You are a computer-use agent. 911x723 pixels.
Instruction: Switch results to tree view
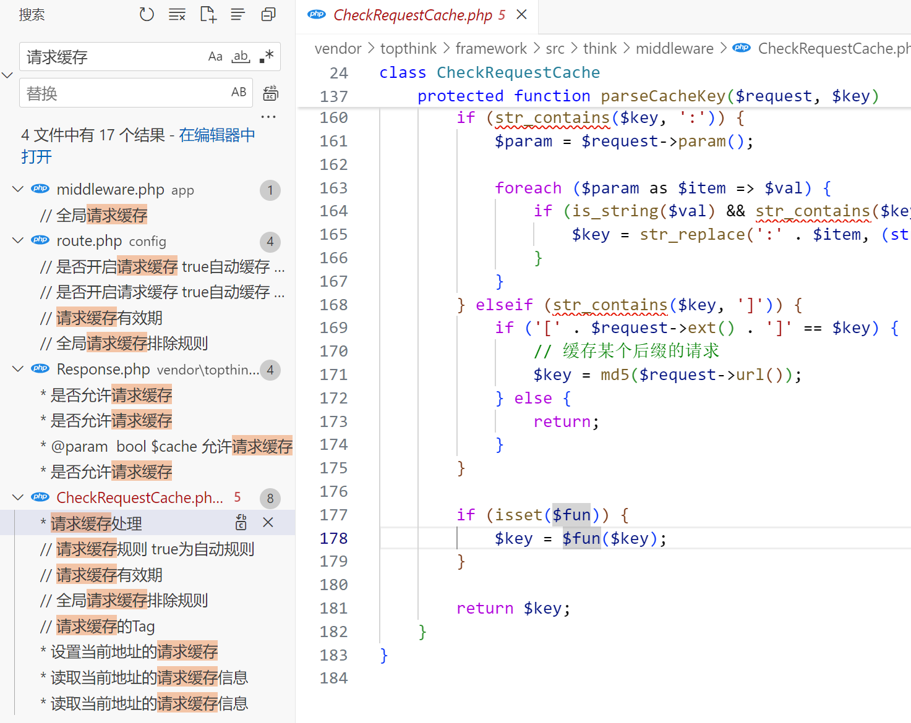[237, 14]
